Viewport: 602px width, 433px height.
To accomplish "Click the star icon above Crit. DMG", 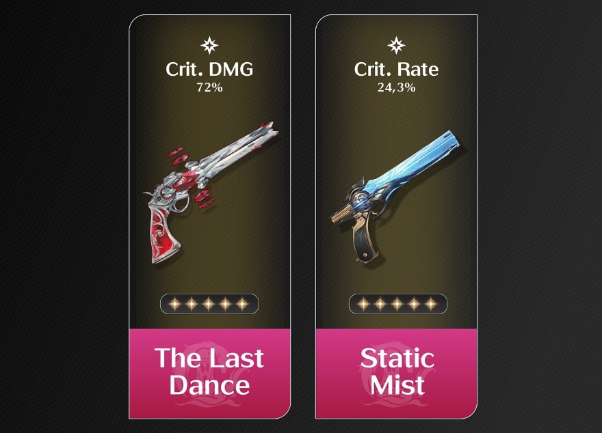I will point(209,46).
